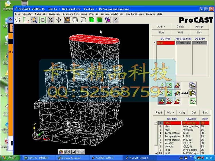This screenshot has height=161, width=215.
Task: Click the select on volume cube icon
Action: 177,93
